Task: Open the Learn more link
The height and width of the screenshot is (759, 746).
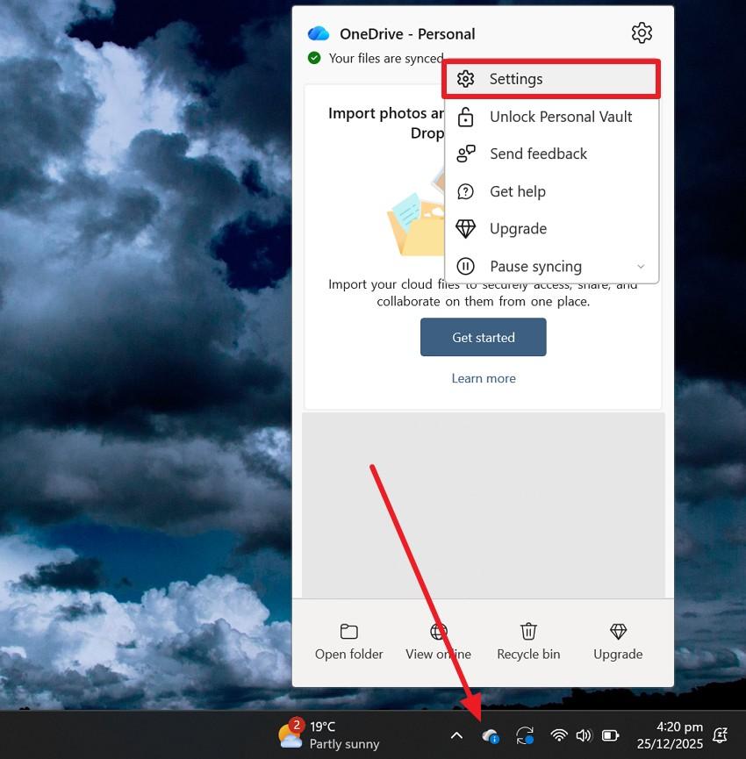Action: point(484,378)
